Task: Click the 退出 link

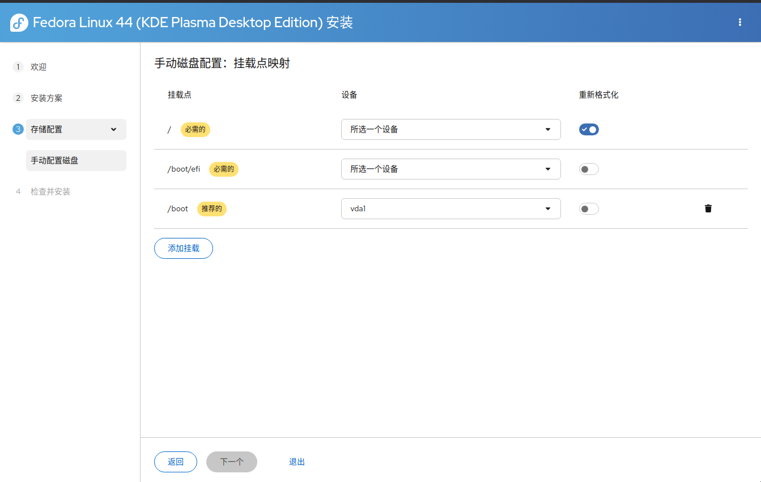Action: click(x=297, y=462)
